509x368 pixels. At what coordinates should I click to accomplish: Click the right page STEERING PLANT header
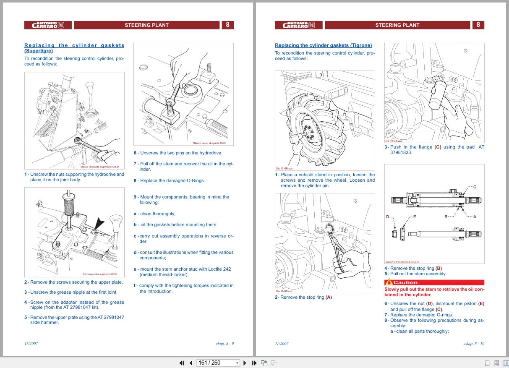pyautogui.click(x=397, y=25)
